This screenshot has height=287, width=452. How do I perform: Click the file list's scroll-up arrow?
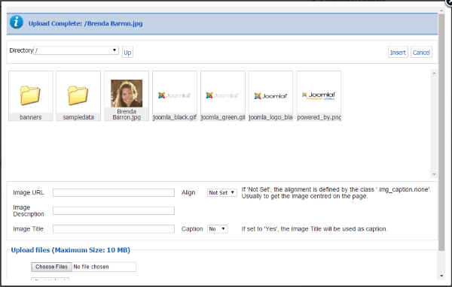tap(434, 73)
